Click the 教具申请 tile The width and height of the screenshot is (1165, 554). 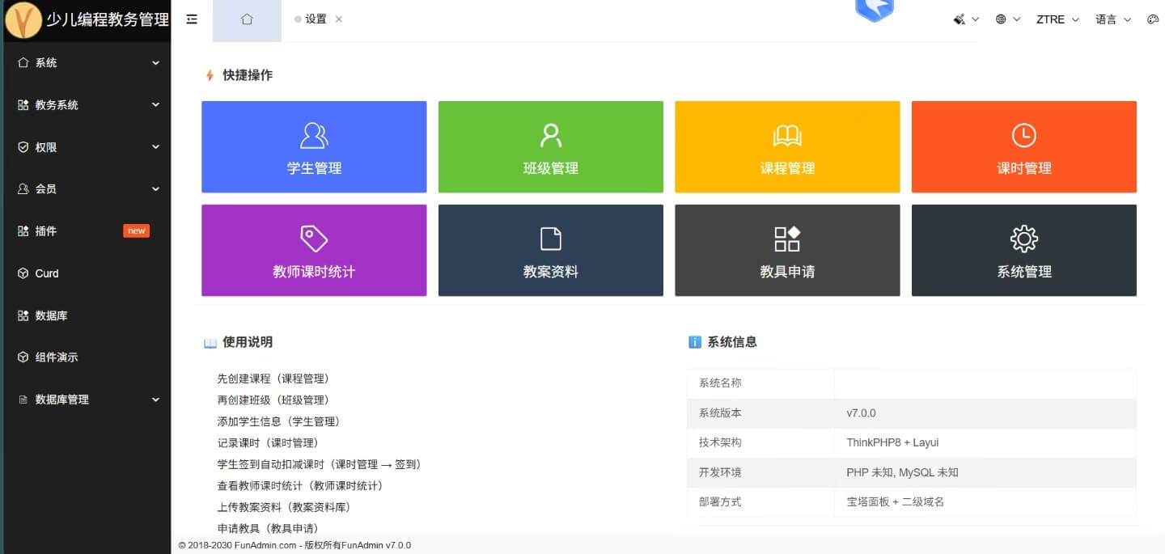pos(787,251)
